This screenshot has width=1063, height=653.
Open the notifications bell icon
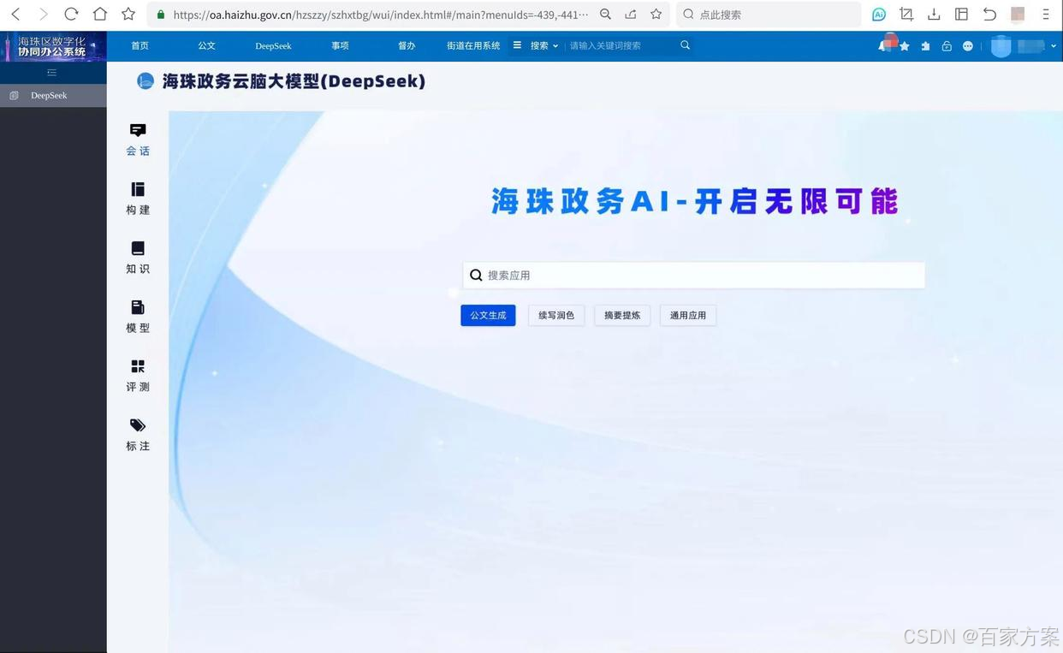(883, 45)
